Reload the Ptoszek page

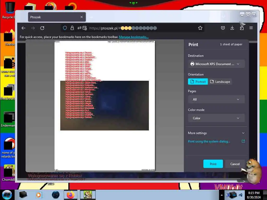42,28
